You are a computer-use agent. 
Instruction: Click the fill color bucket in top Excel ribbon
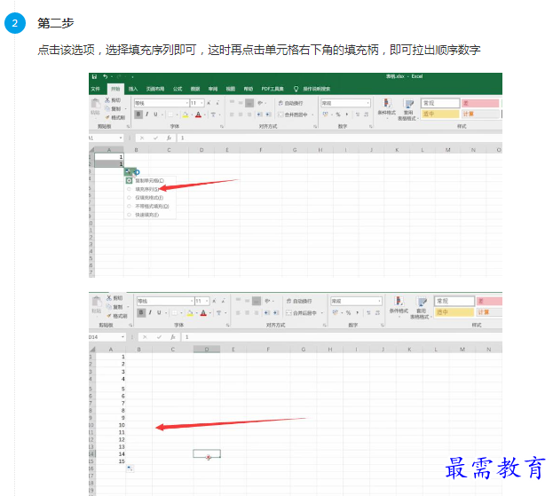pyautogui.click(x=186, y=114)
